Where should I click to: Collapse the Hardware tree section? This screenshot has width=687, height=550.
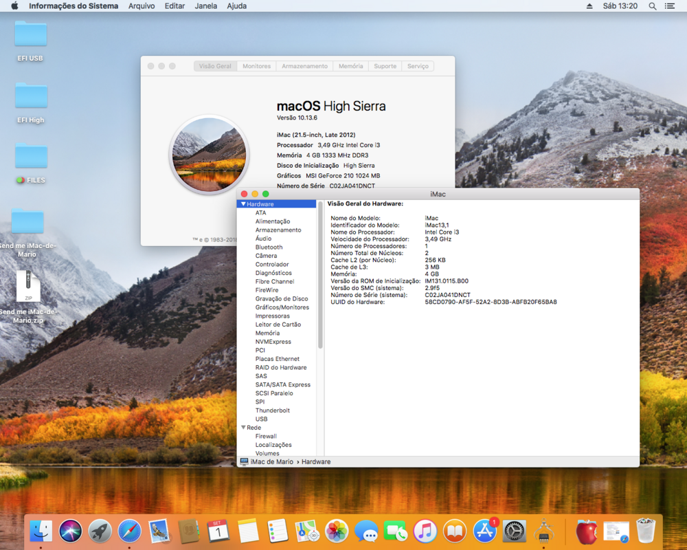click(x=243, y=204)
